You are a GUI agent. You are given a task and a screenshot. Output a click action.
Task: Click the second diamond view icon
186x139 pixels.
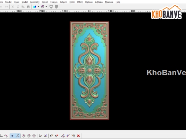pyautogui.click(x=29, y=136)
